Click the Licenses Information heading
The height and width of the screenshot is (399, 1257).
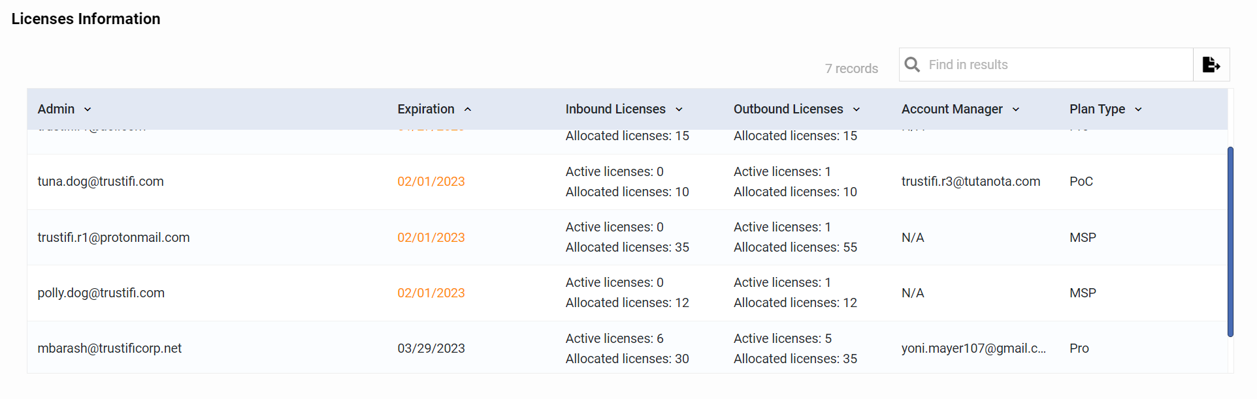(x=86, y=19)
